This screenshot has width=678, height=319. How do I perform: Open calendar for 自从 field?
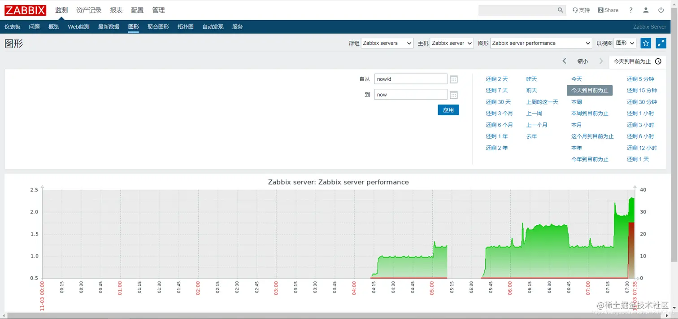tap(454, 79)
